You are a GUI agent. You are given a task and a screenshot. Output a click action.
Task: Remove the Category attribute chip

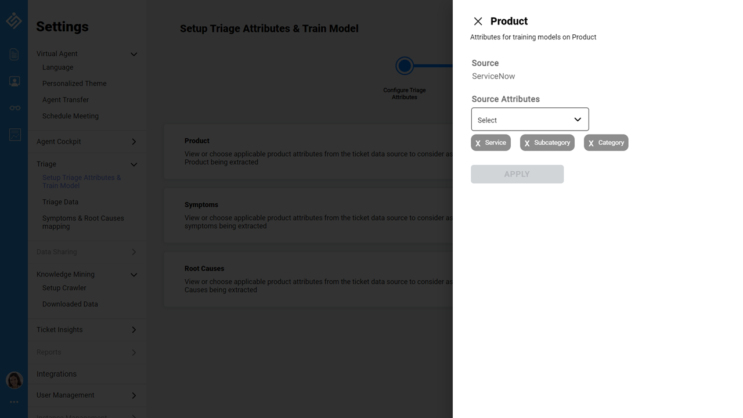click(591, 143)
